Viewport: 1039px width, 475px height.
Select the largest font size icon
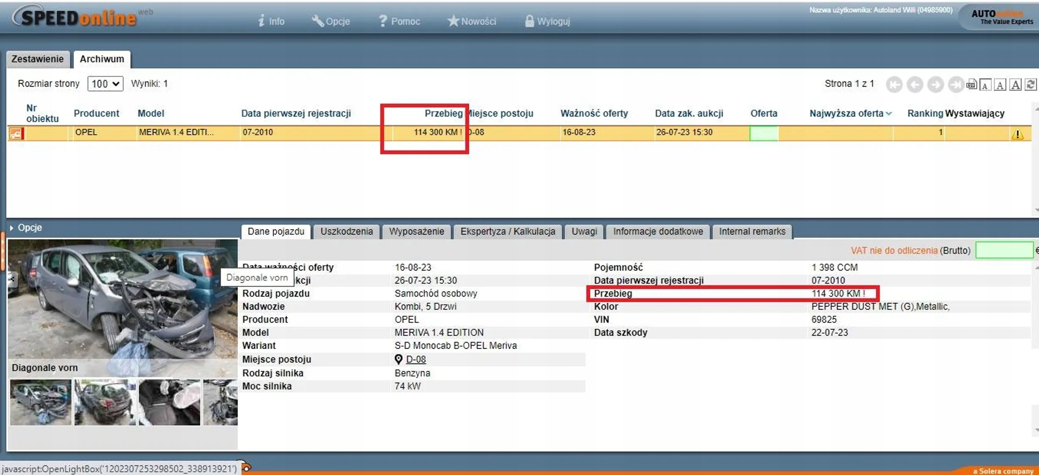(1015, 85)
